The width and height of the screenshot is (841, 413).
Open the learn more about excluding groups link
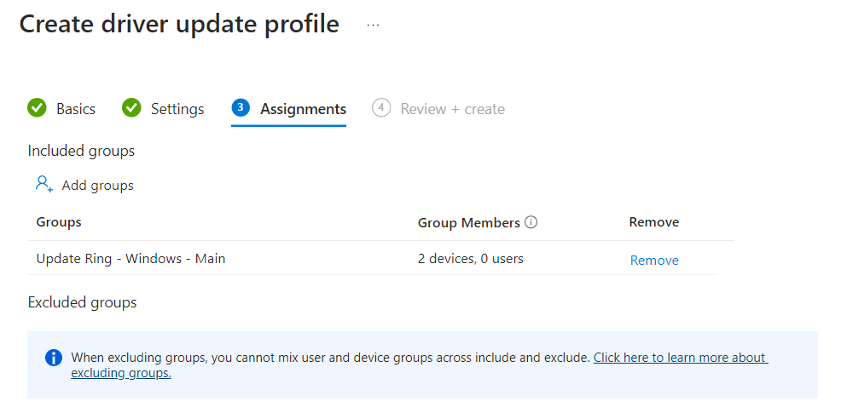pos(680,358)
